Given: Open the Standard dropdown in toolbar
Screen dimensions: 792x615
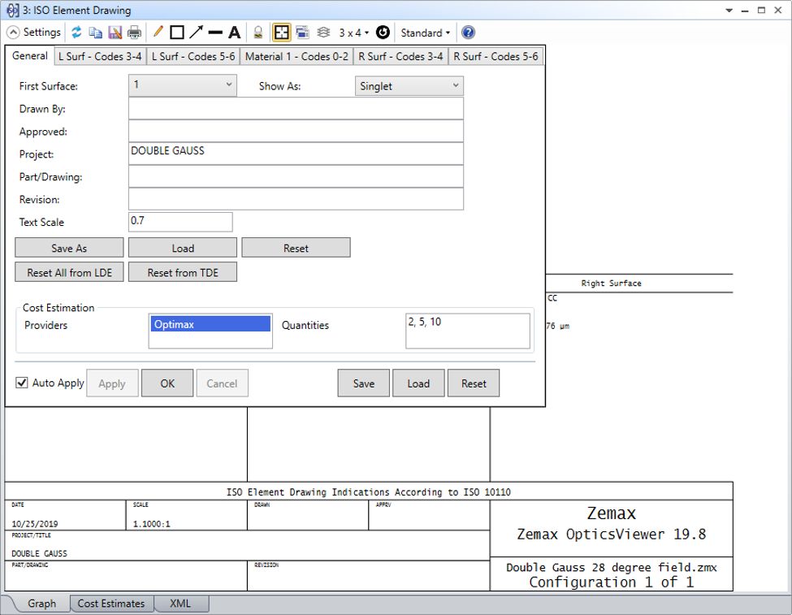Looking at the screenshot, I should (x=425, y=32).
